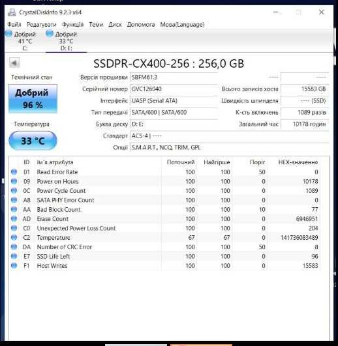Click the 33 °C temperature button
Image resolution: width=338 pixels, height=346 pixels.
33,141
